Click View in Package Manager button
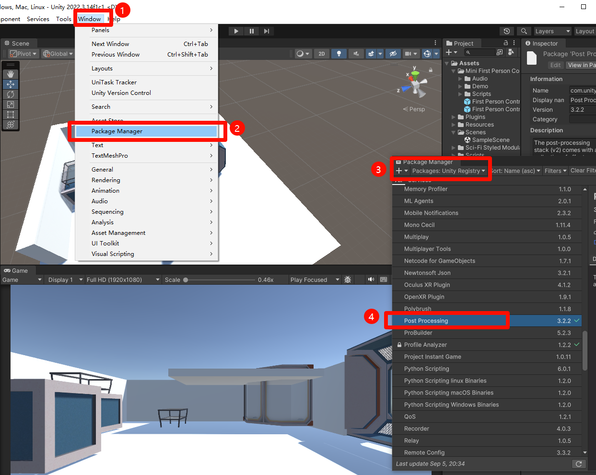The width and height of the screenshot is (596, 475). (581, 65)
